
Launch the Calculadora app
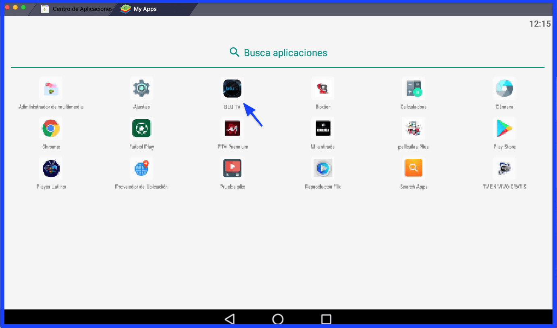(414, 88)
